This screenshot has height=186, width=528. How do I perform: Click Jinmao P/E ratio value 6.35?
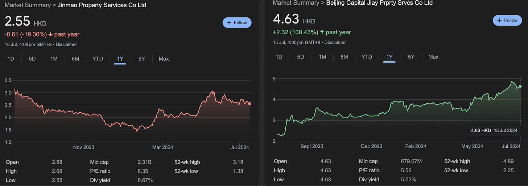point(144,171)
